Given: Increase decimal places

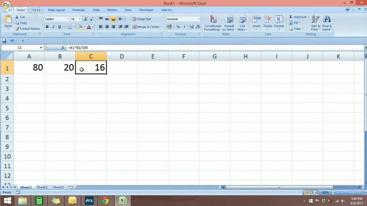Looking at the screenshot, I should [x=192, y=27].
